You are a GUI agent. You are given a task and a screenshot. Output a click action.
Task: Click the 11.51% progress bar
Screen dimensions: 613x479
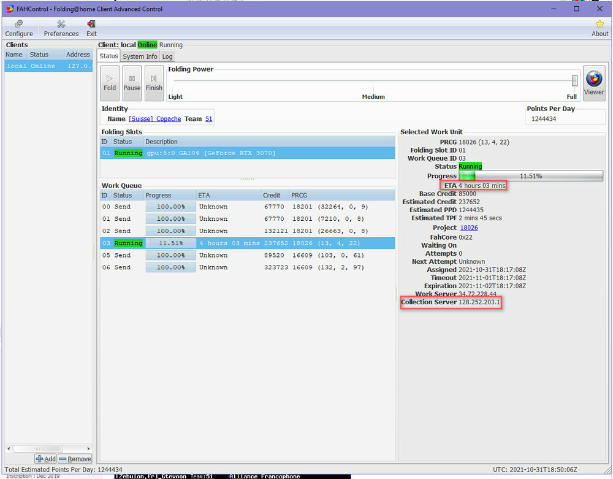[x=530, y=176]
